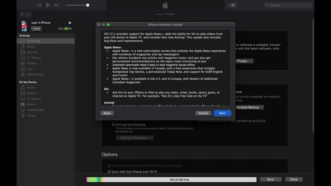Viewport: 331px width, 186px height.
Task: Click the battery level indicator
Action: point(67,28)
